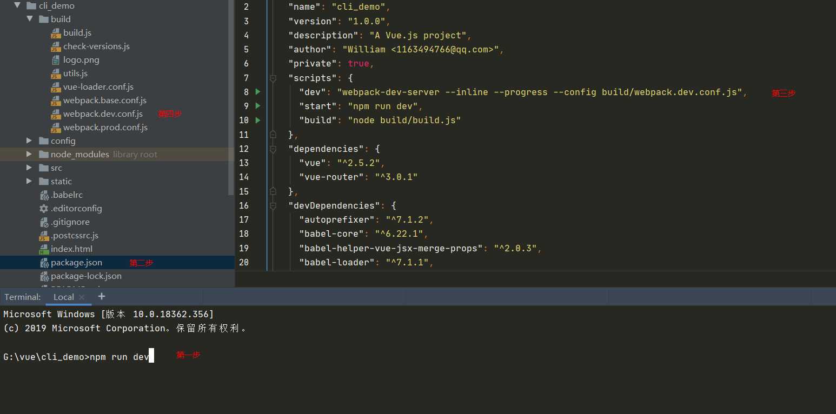Image resolution: width=836 pixels, height=414 pixels.
Task: Click the true value on line 6
Action: click(358, 63)
